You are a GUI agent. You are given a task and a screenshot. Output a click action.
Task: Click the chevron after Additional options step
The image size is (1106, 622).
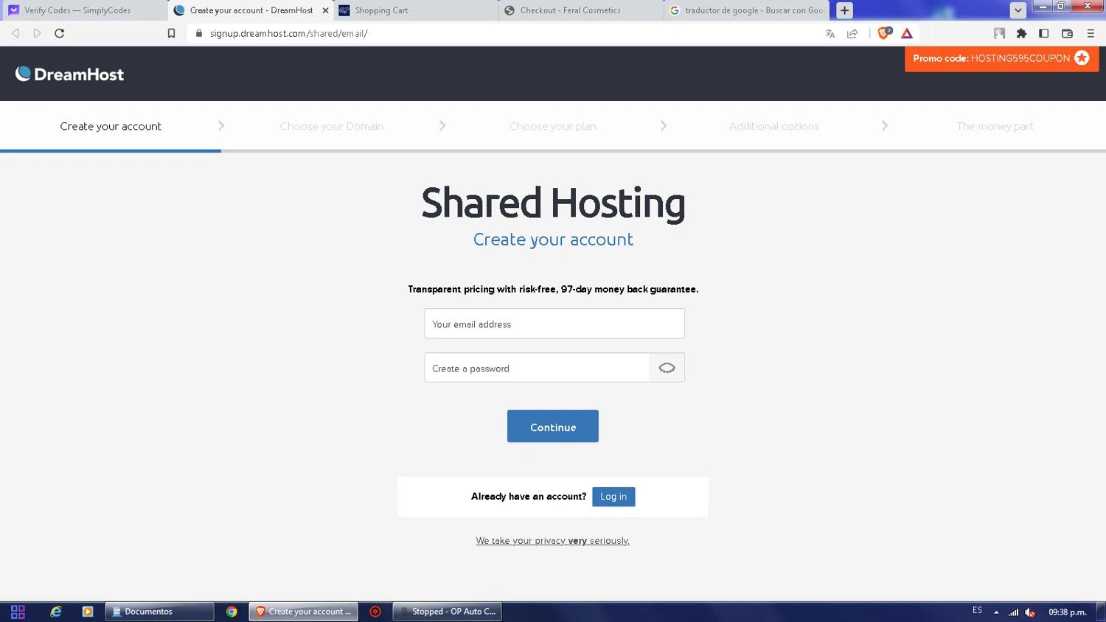point(885,126)
